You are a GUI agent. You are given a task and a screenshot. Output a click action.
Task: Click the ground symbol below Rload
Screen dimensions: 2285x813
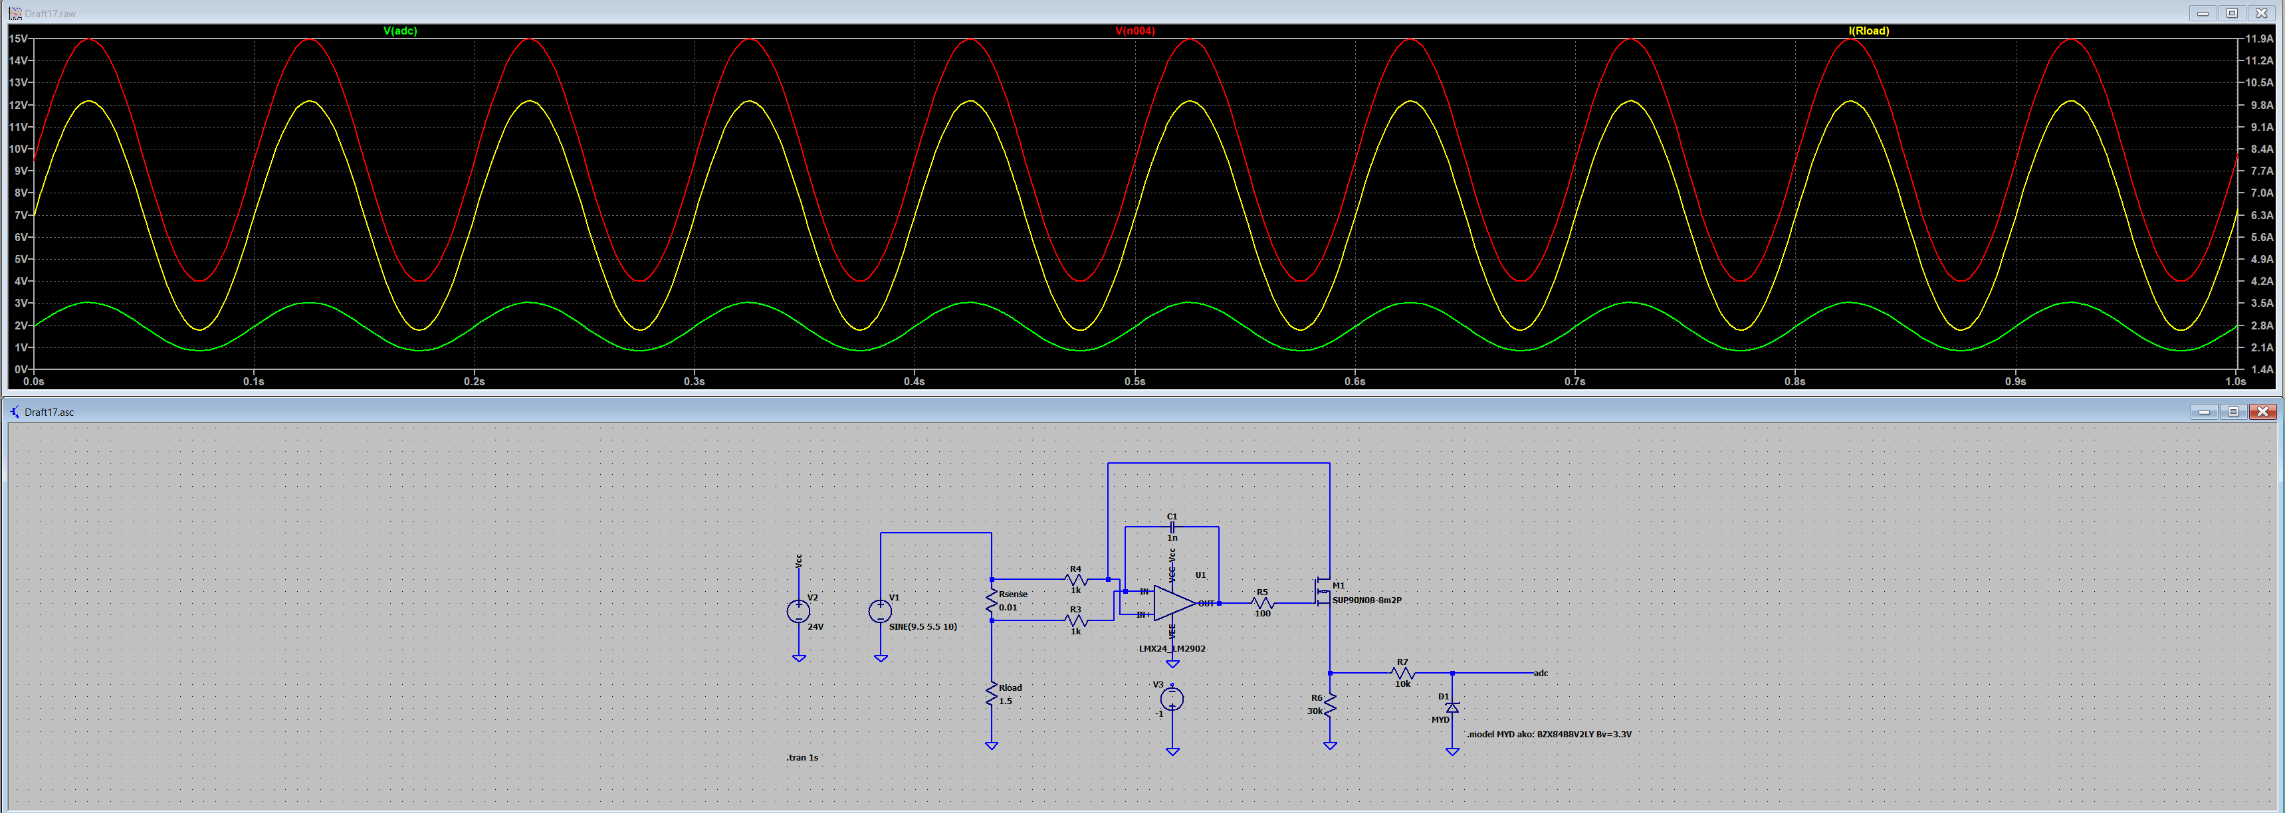(x=992, y=746)
